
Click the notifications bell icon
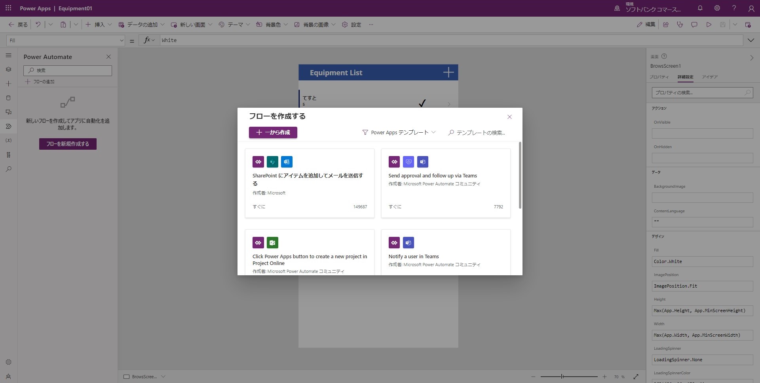pos(700,8)
